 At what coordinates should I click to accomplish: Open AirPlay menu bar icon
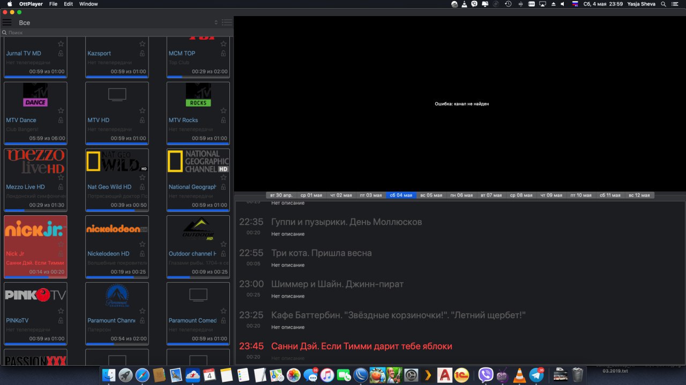click(542, 4)
